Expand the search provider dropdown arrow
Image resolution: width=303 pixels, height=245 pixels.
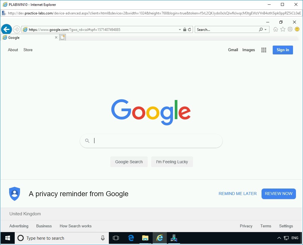(x=266, y=30)
